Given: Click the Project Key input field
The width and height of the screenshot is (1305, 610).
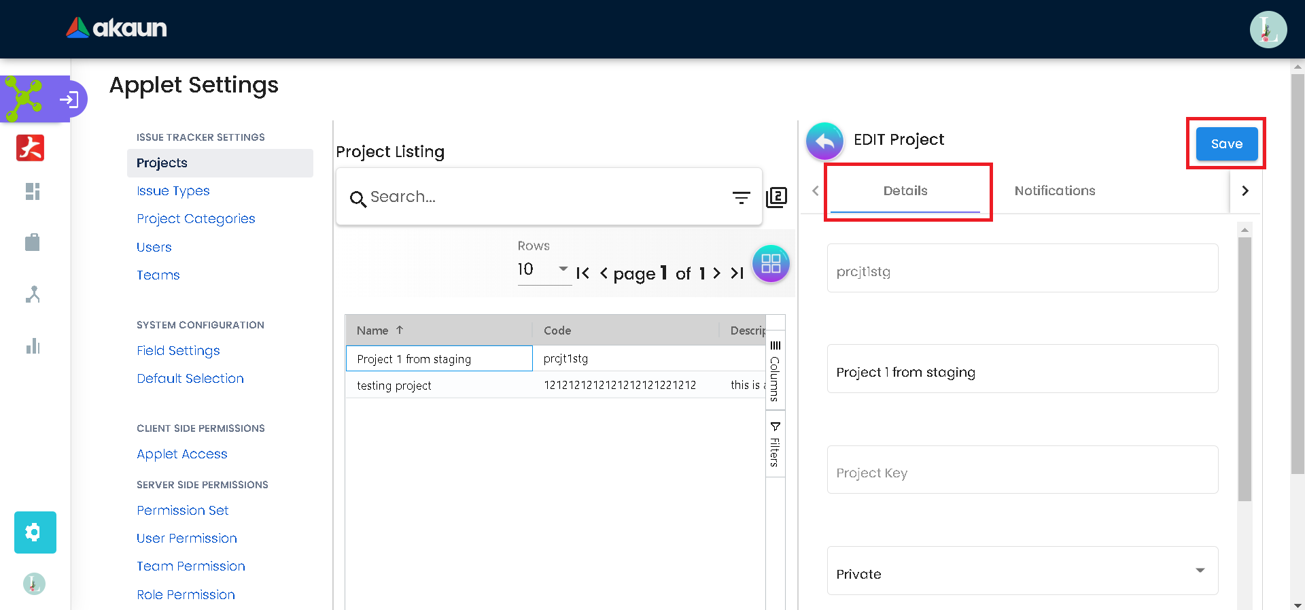Looking at the screenshot, I should 1022,471.
